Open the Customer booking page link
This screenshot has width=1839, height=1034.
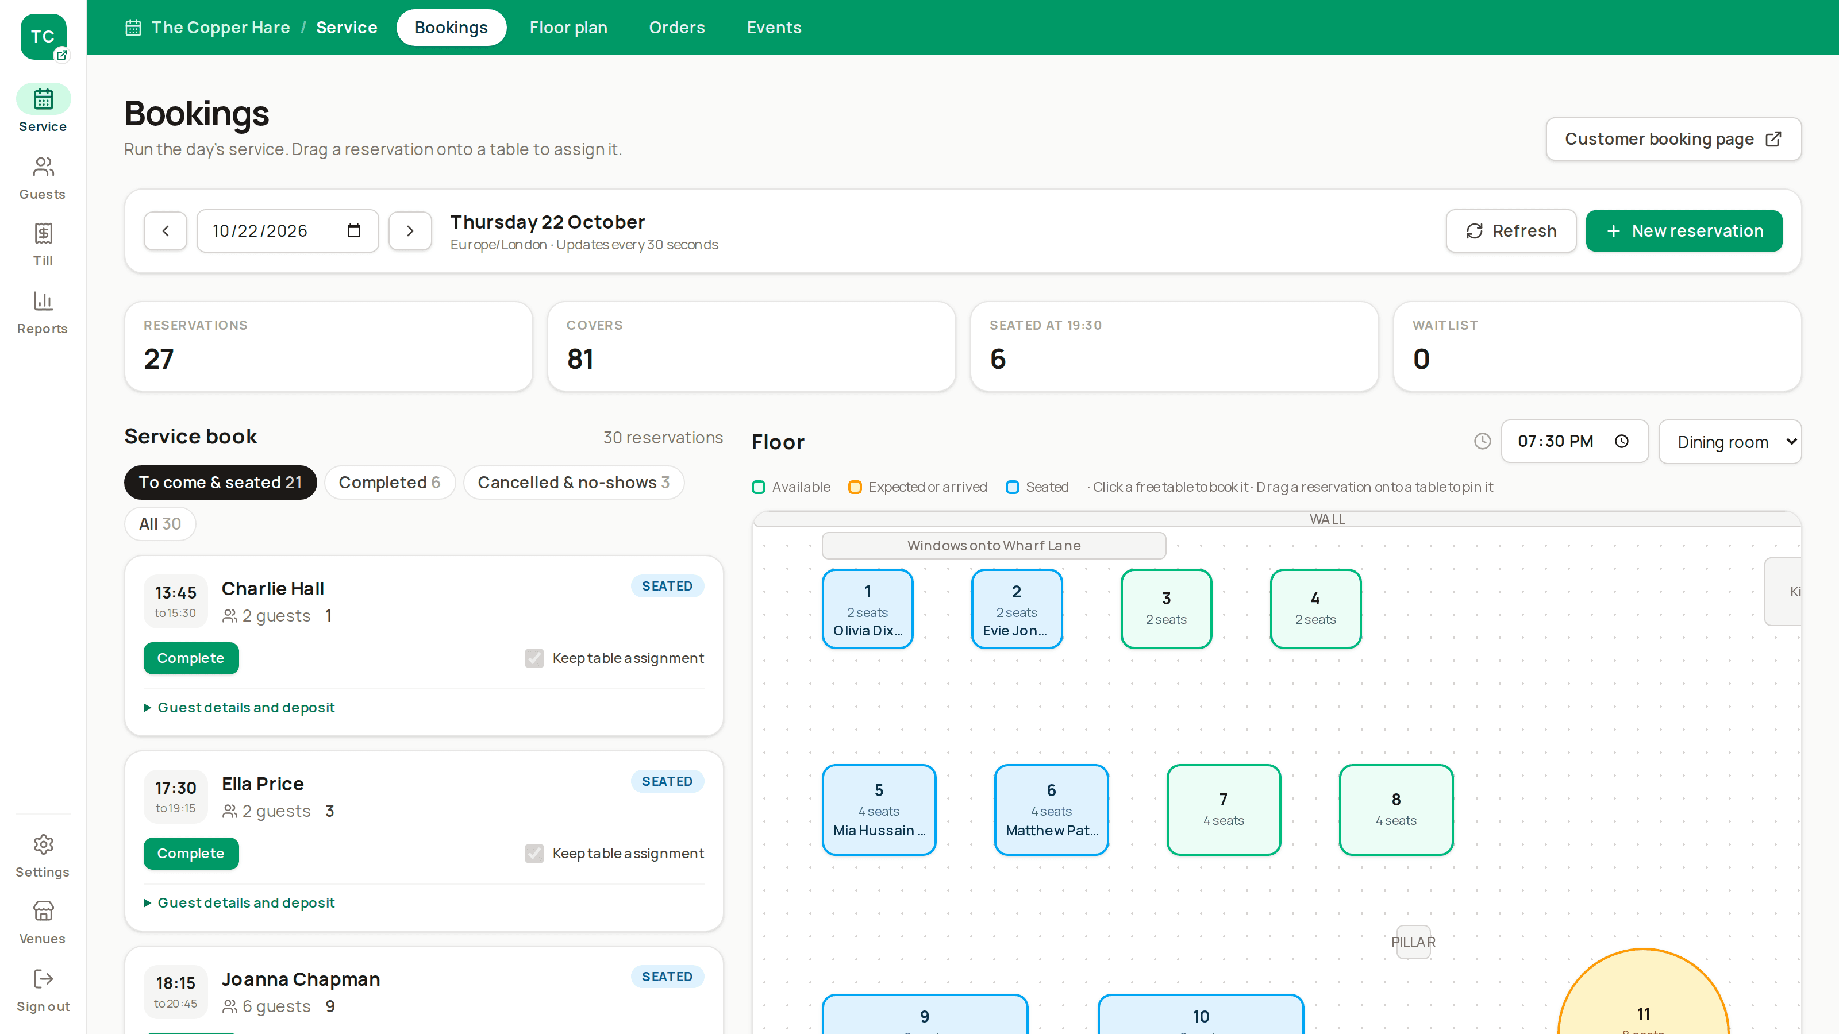[1673, 139]
